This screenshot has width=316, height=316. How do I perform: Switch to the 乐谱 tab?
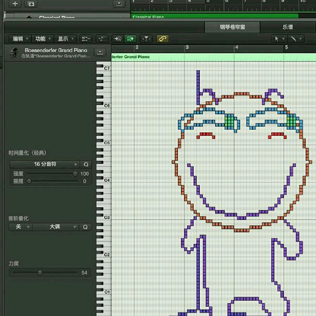point(287,27)
